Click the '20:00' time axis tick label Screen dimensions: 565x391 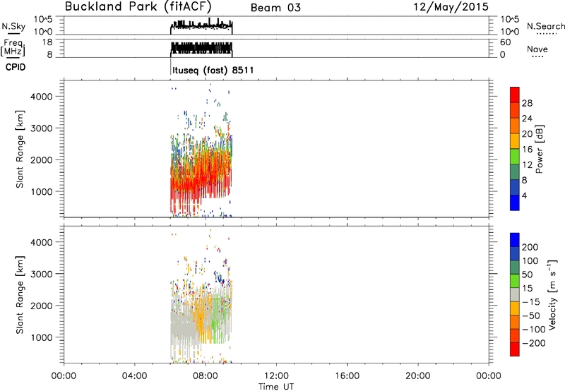(418, 376)
